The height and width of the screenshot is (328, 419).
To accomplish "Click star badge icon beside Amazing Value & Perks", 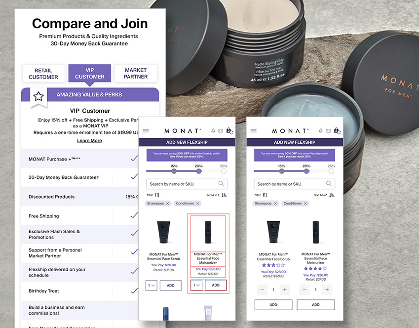I will pos(38,97).
